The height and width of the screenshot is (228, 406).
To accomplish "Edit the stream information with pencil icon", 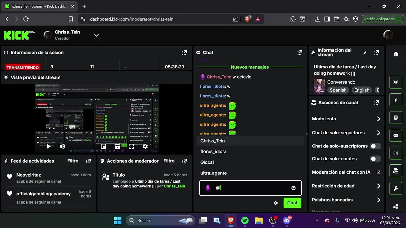I will (365, 53).
